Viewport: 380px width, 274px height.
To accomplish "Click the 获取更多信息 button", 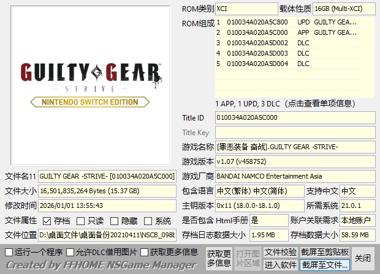I will click(219, 259).
